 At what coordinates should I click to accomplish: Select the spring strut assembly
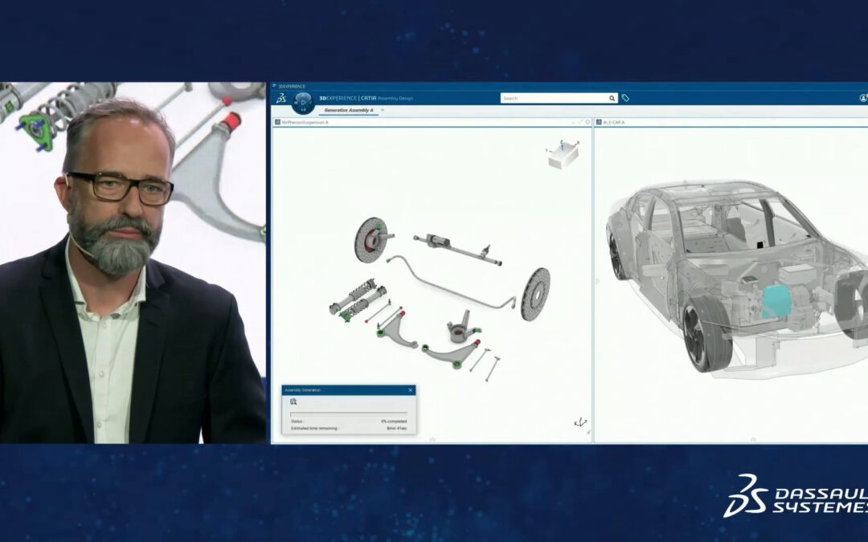(358, 300)
